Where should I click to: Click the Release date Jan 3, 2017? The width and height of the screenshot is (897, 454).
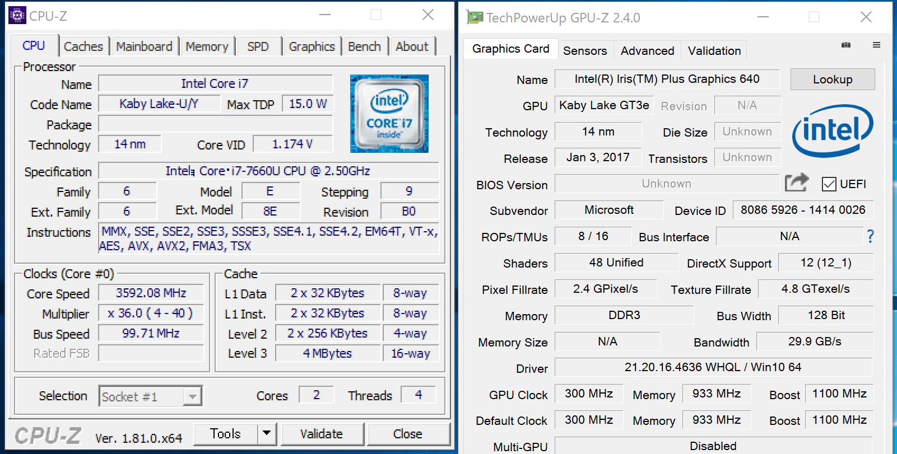pos(598,157)
